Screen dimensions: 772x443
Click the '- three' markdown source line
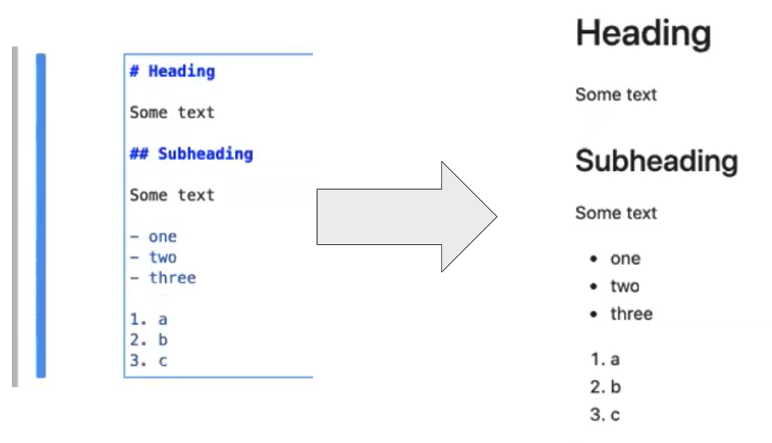(x=163, y=278)
